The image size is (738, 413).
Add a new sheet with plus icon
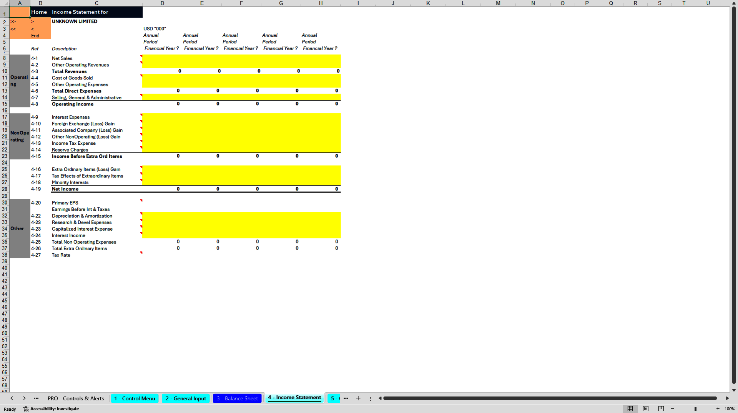358,398
